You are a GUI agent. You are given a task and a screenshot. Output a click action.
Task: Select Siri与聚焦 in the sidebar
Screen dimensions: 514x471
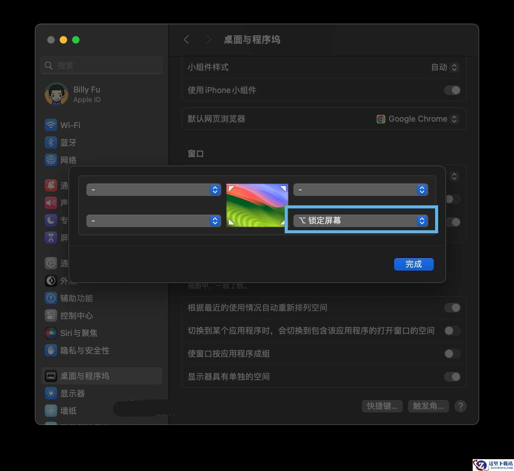point(71,333)
